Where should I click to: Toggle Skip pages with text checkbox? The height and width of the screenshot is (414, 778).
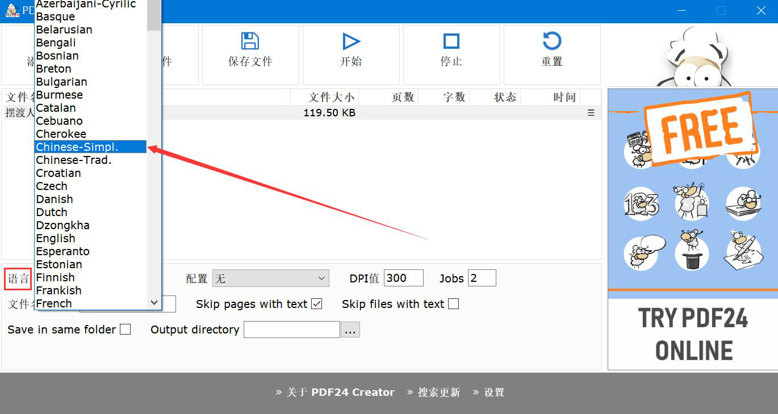[317, 304]
